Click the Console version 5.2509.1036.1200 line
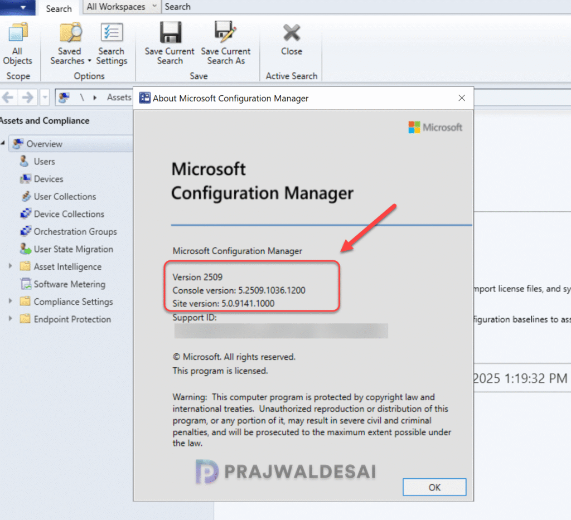Viewport: 571px width, 520px height. pyautogui.click(x=239, y=290)
